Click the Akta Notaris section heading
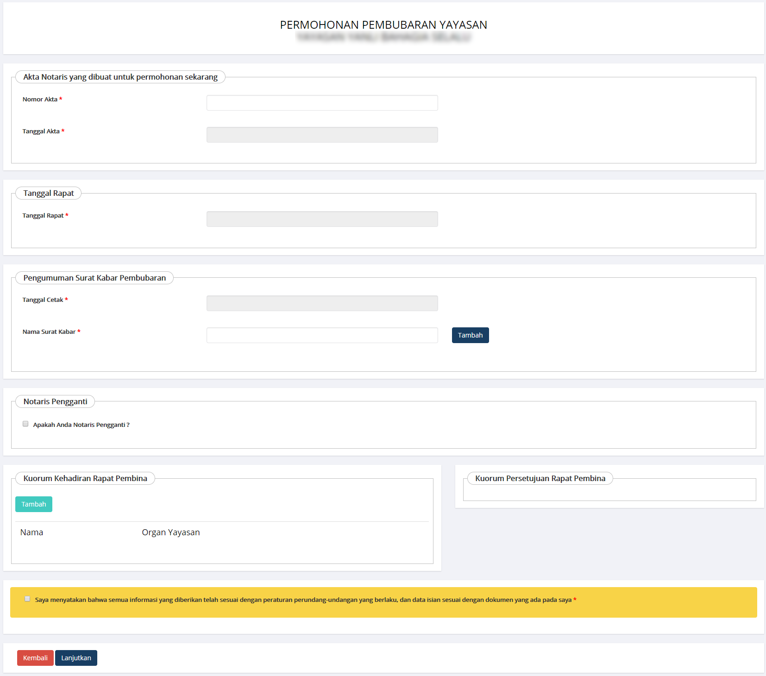This screenshot has height=676, width=766. tap(120, 77)
